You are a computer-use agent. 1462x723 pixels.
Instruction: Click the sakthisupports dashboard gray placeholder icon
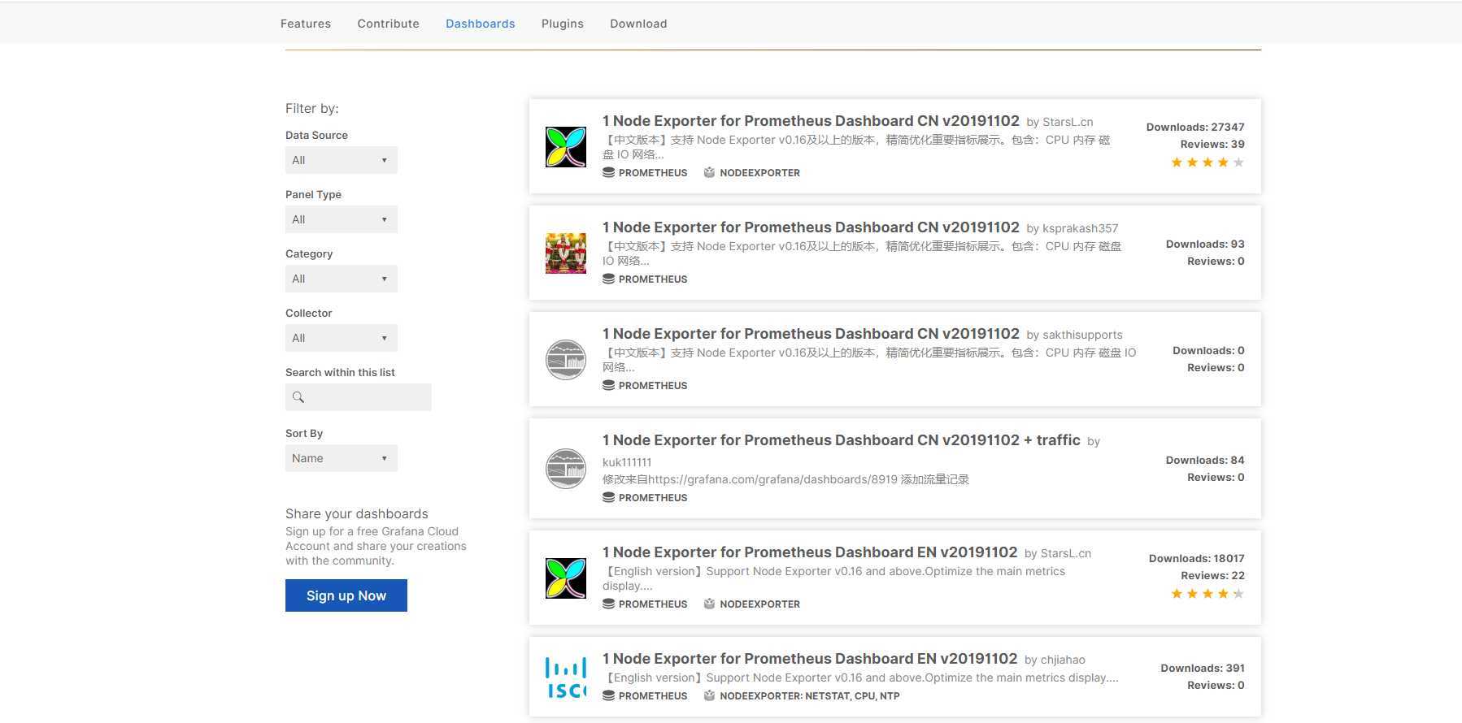coord(565,359)
